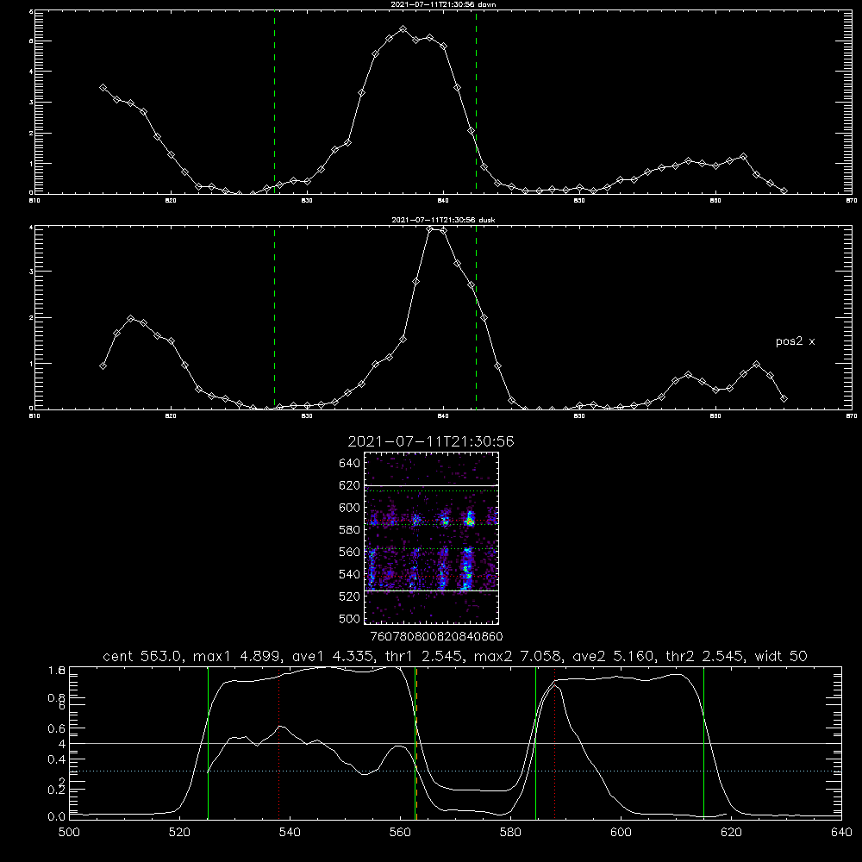
Task: Select the 'cent 563.0' value in stats line
Action: [x=142, y=656]
